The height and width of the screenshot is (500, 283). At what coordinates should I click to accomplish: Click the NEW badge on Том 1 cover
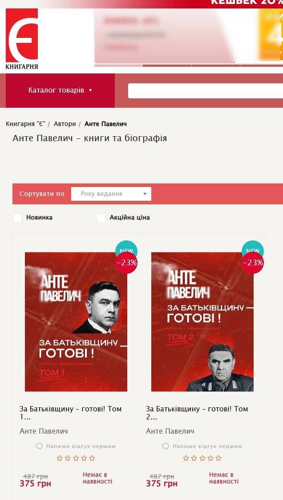coord(126,249)
